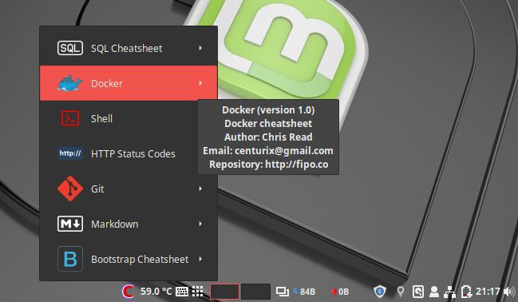Click the window list panel icon
Screen dimensions: 518x302
click(x=282, y=292)
